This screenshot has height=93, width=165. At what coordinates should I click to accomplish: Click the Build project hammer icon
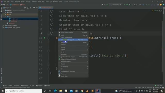point(107,5)
